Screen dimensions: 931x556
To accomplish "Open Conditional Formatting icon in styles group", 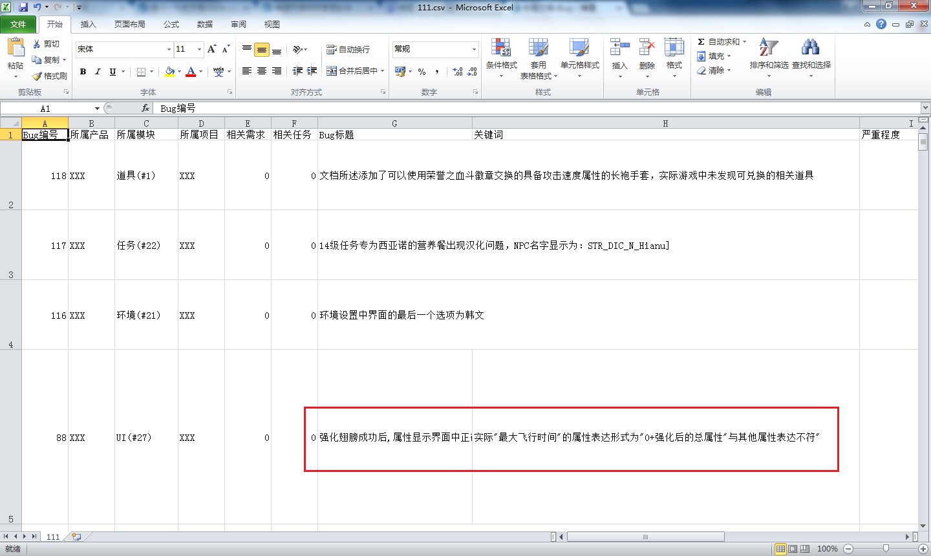I will pyautogui.click(x=501, y=48).
